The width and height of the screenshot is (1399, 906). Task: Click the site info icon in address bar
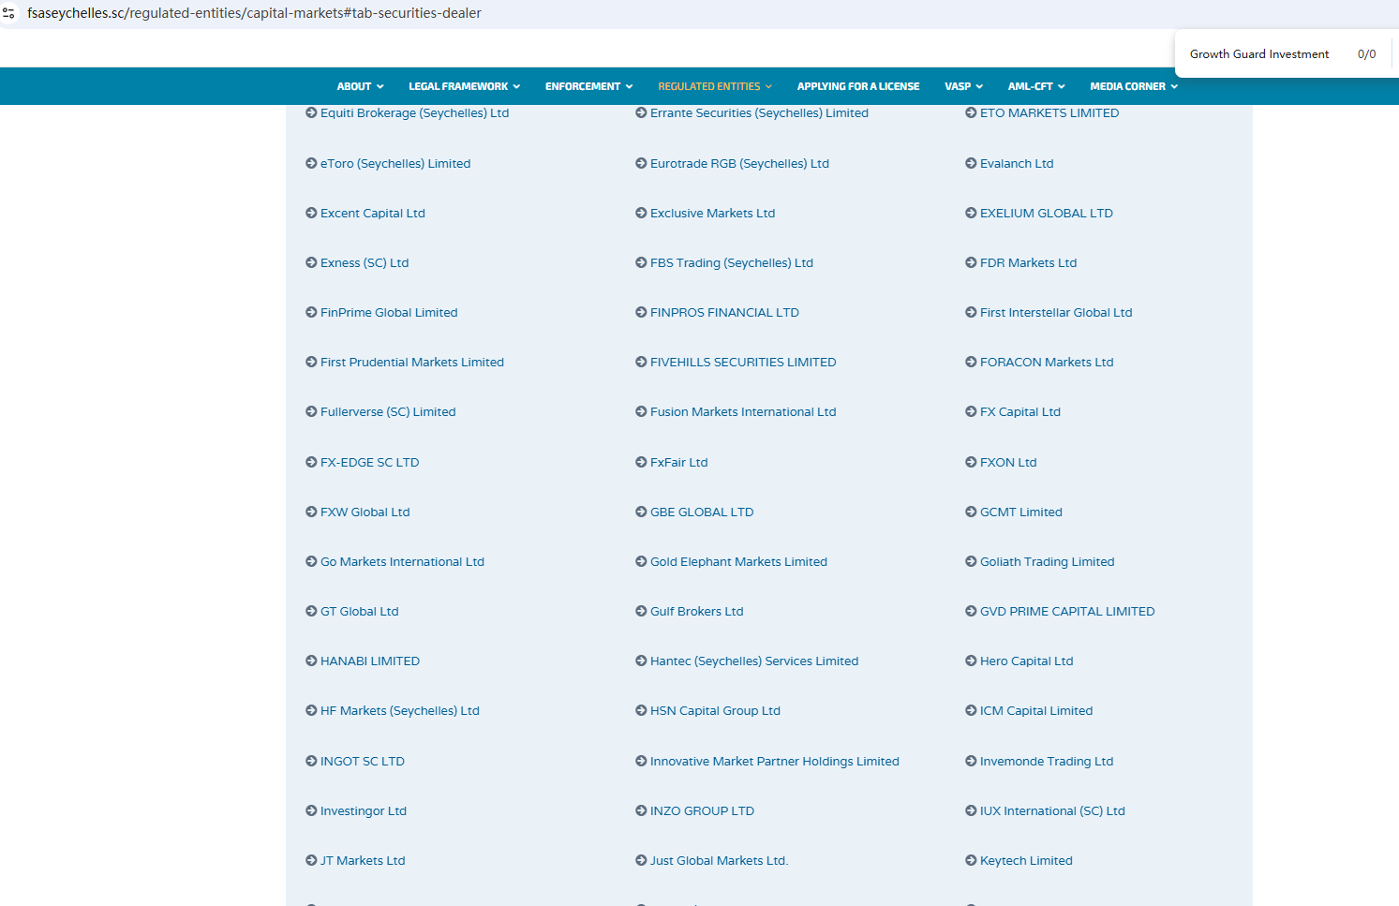(x=9, y=13)
